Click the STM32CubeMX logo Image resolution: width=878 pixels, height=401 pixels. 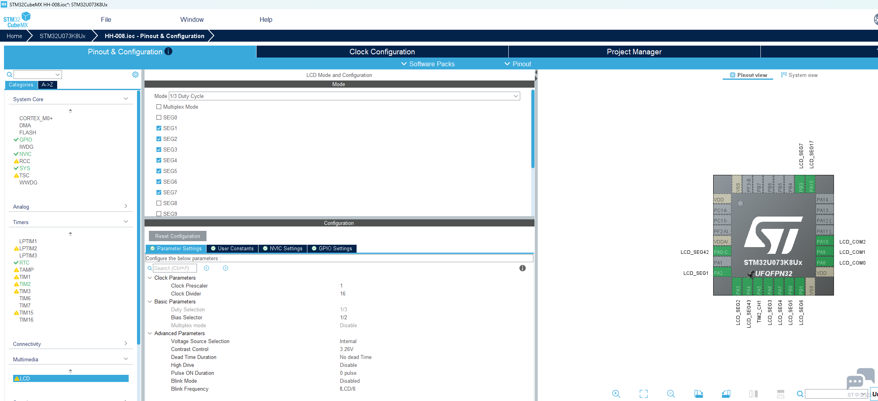coord(17,19)
